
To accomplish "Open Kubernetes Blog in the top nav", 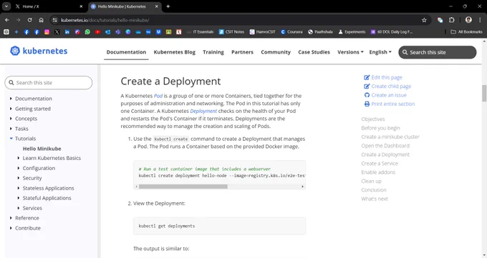I will (x=175, y=52).
